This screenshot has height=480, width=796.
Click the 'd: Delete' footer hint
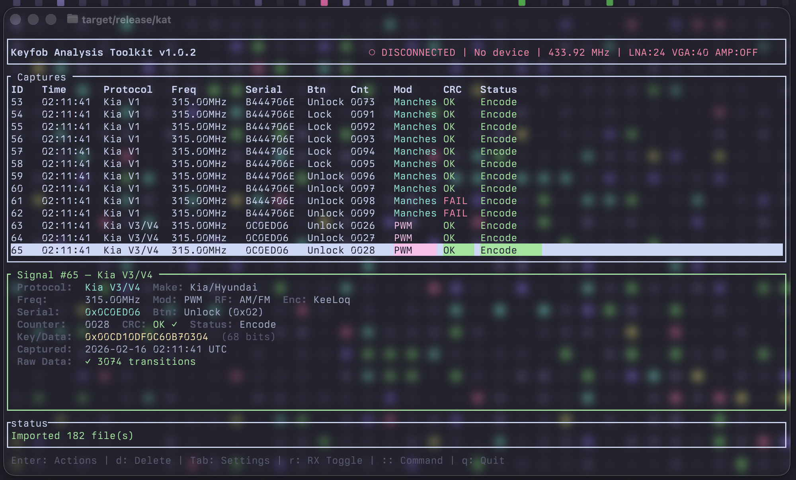(143, 460)
